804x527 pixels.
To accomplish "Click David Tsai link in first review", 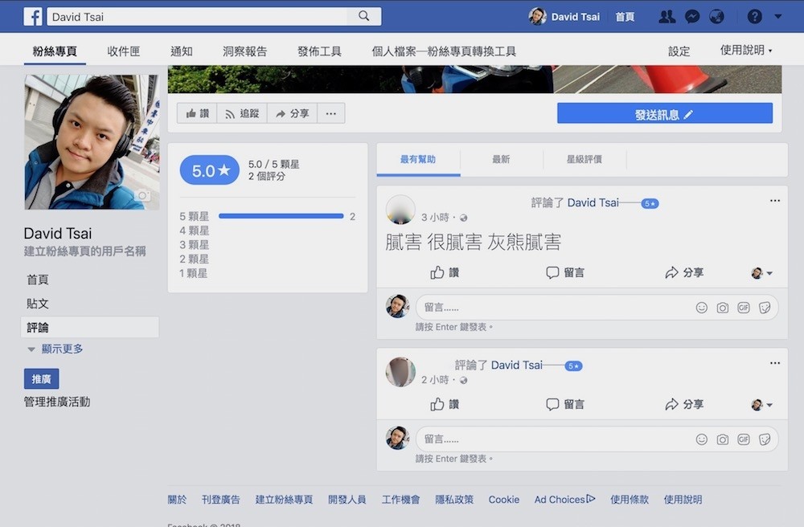I will [593, 202].
